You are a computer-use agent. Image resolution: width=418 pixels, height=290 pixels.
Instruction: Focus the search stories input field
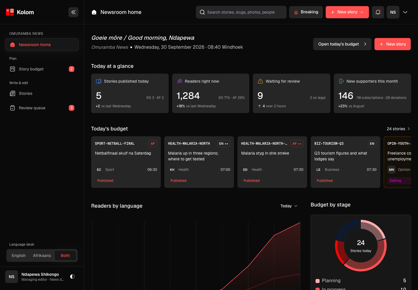pos(241,12)
